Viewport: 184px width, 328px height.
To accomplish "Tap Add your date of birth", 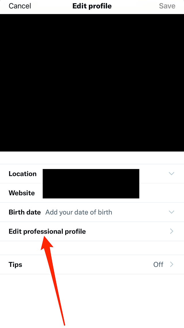I will click(x=78, y=212).
